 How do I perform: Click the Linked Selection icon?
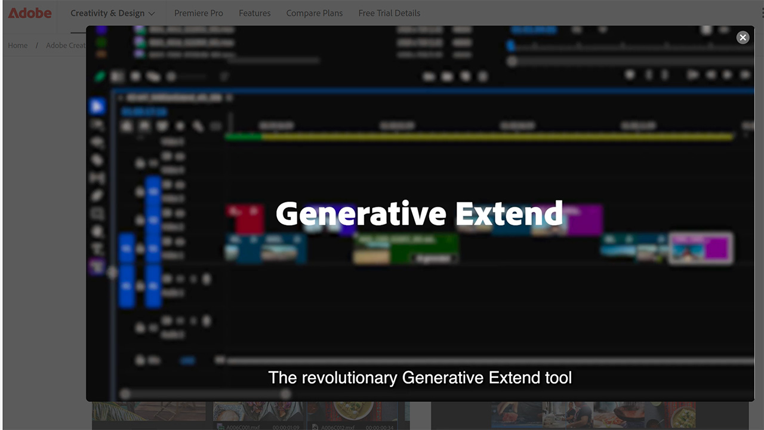(x=163, y=126)
